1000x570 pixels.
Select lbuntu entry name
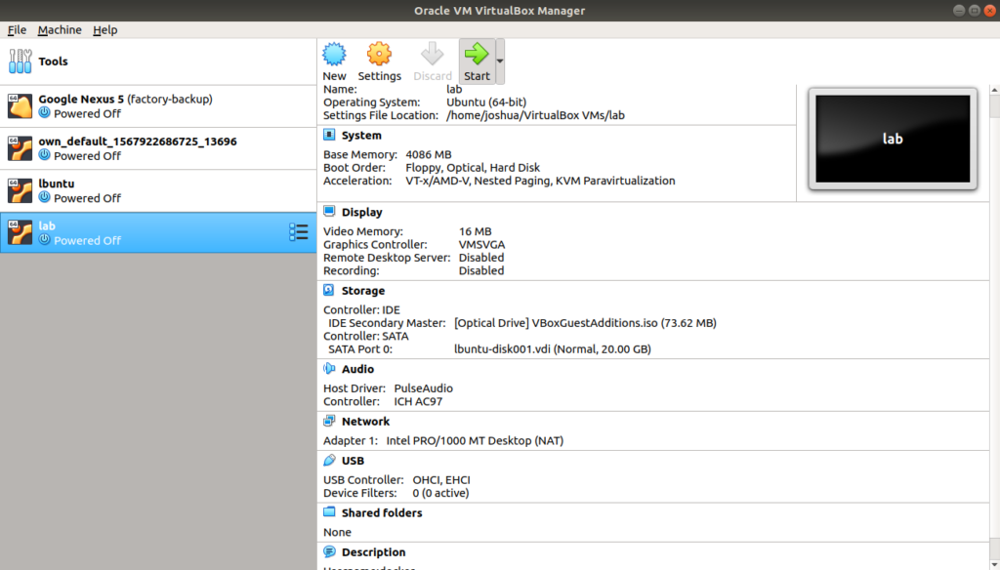[x=56, y=183]
